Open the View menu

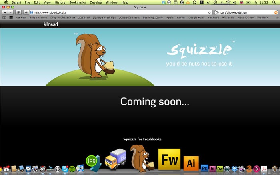coord(47,2)
